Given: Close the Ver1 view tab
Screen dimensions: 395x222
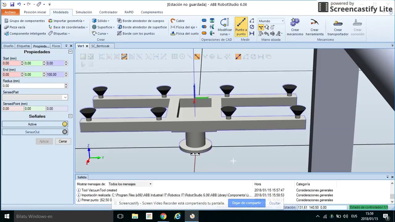Looking at the screenshot, I should [x=87, y=46].
